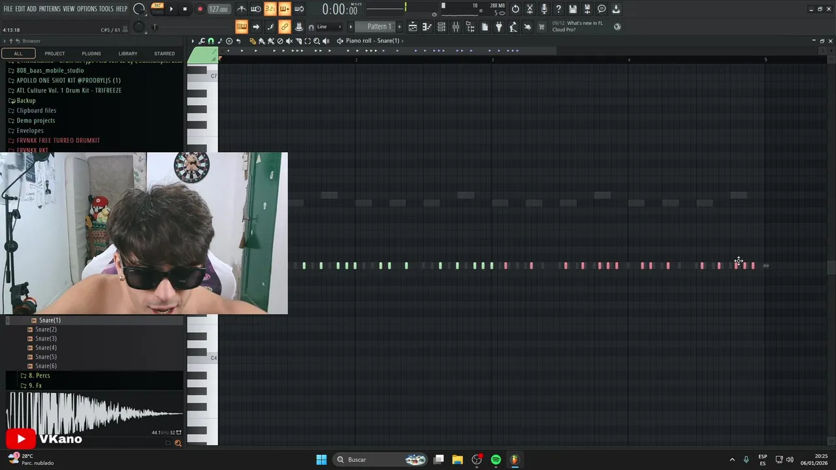This screenshot has height=470, width=836.
Task: Toggle the Browser view icon in toolbar
Action: pyautogui.click(x=470, y=27)
